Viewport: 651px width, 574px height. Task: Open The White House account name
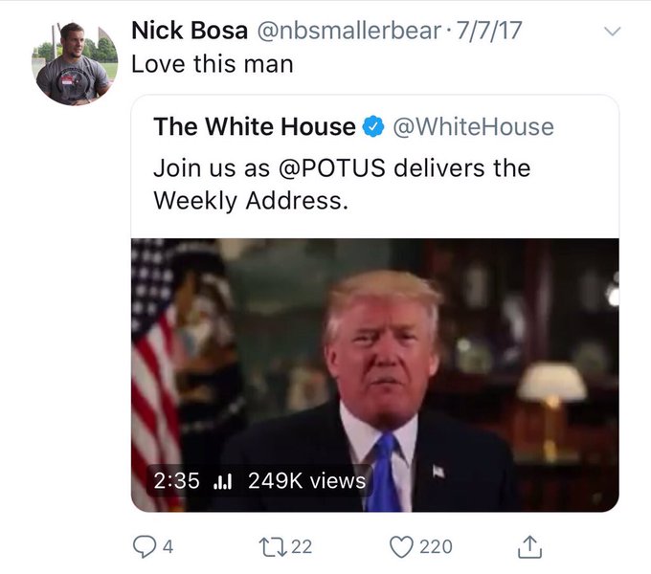(x=254, y=126)
